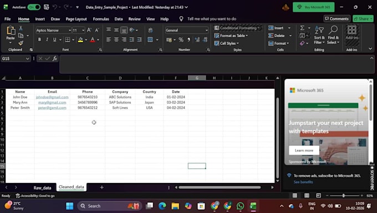Apply the yellow Fill Color
The height and width of the screenshot is (213, 377).
tap(80, 40)
